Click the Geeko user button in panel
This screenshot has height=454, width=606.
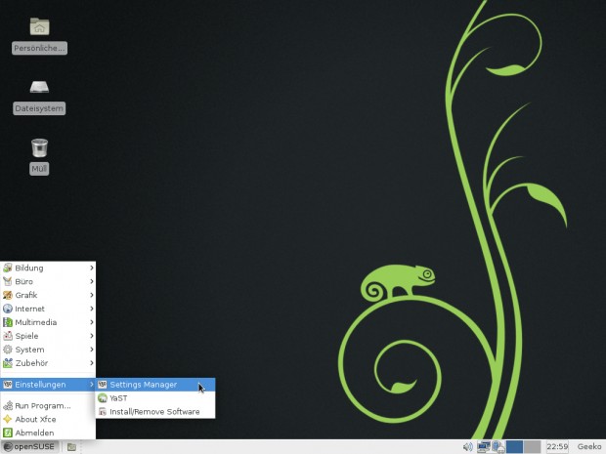click(x=589, y=446)
